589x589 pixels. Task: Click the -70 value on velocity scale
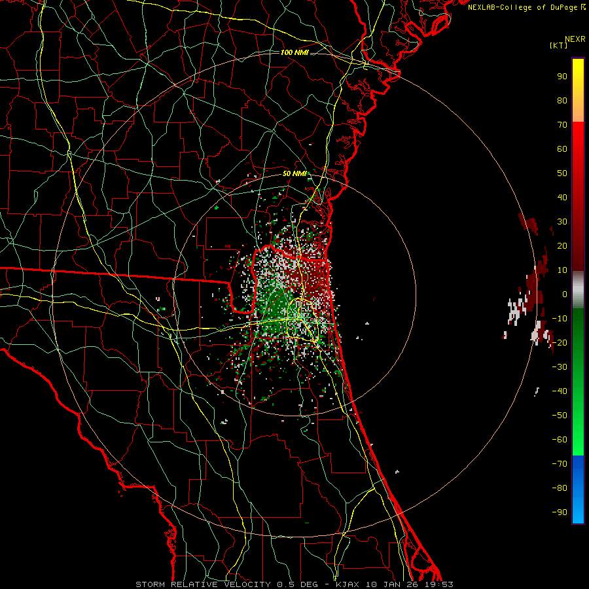pyautogui.click(x=560, y=464)
